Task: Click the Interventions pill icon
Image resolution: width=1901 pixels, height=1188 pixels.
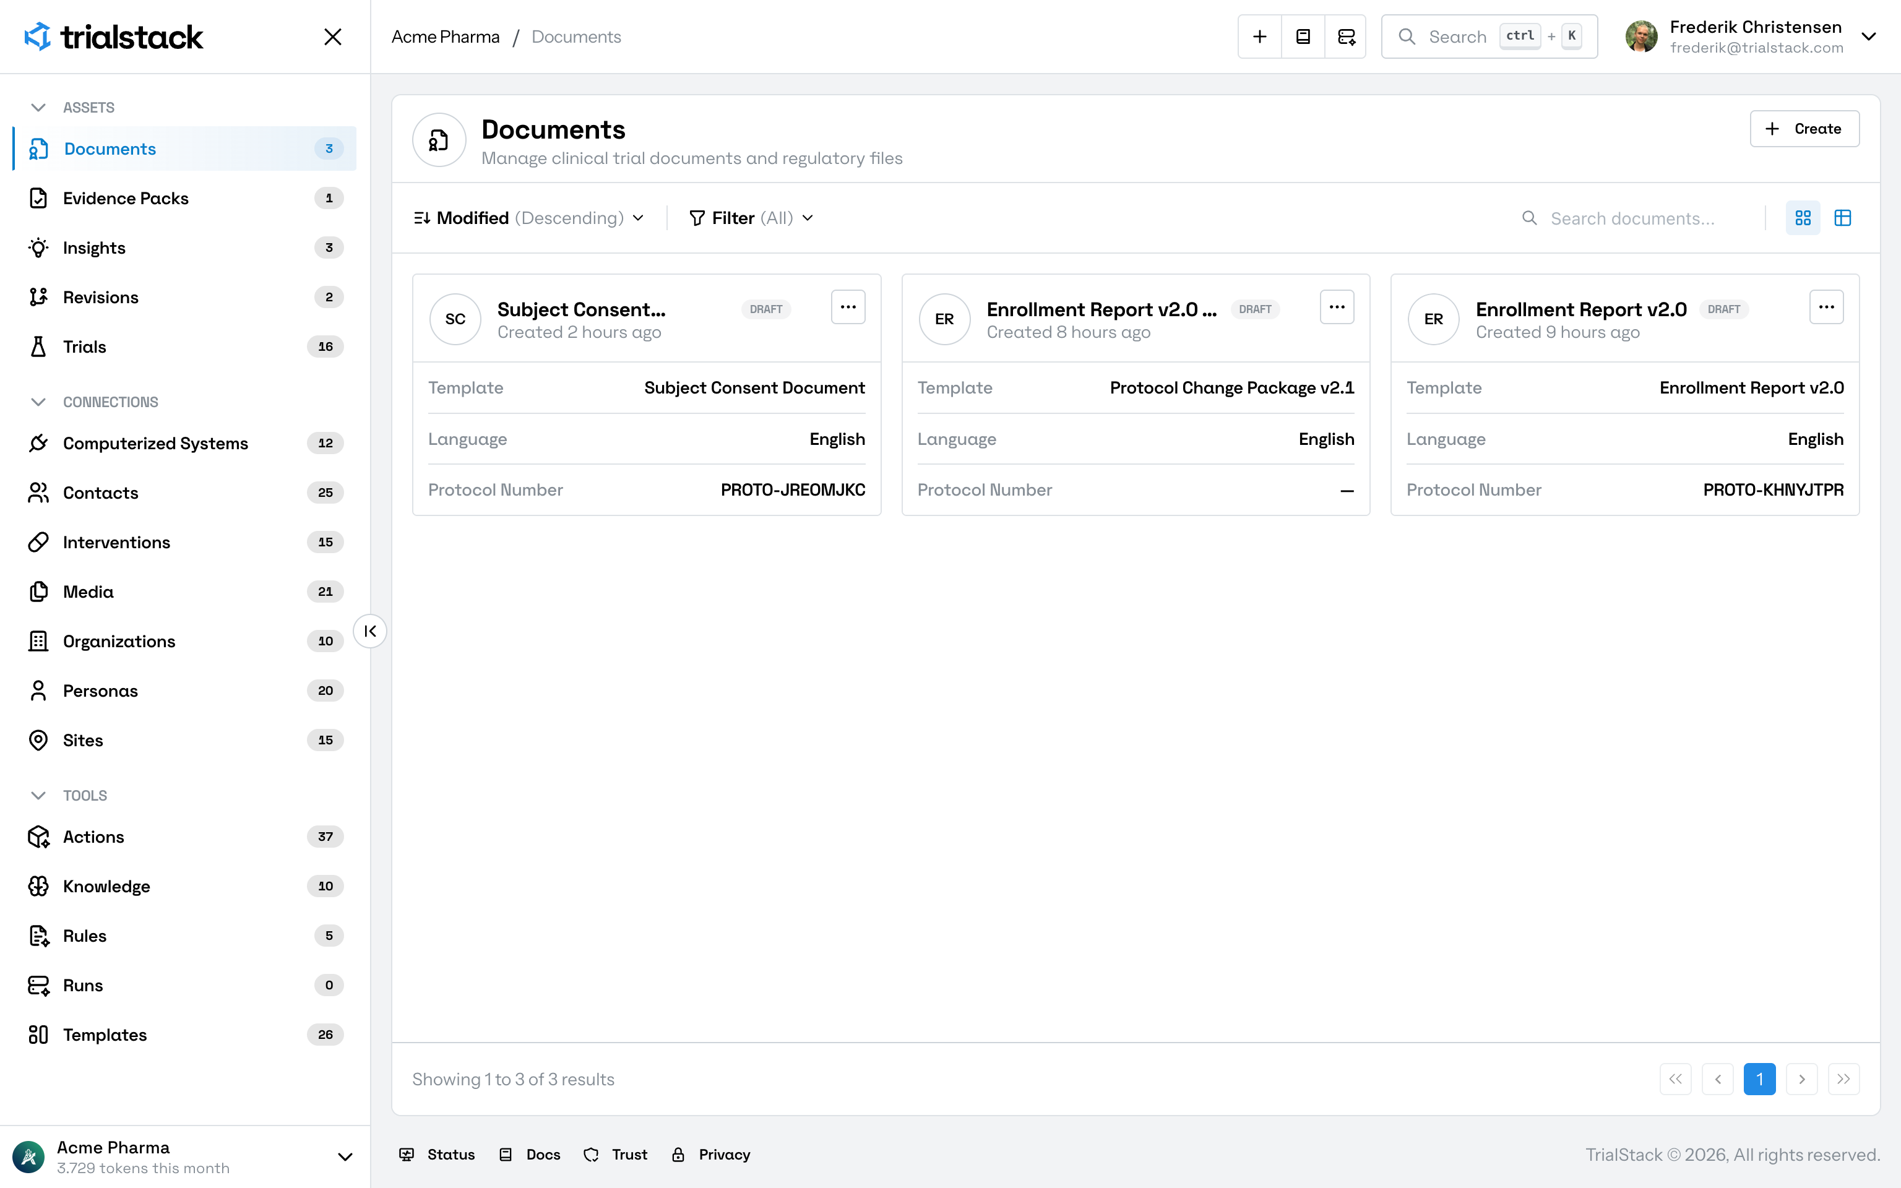Action: pos(38,542)
